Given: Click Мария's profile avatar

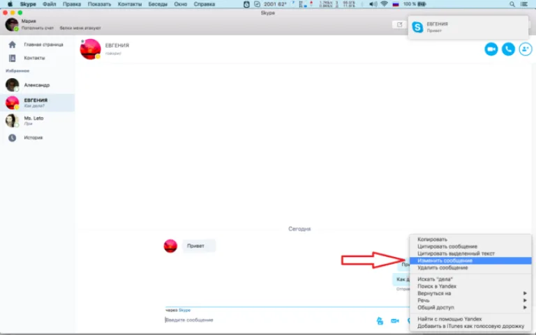Looking at the screenshot, I should point(12,24).
